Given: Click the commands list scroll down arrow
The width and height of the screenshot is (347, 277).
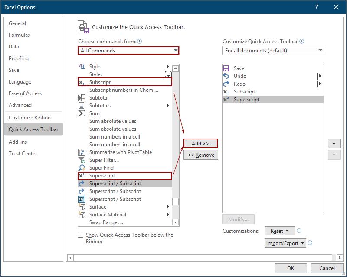Looking at the screenshot, I should click(176, 222).
